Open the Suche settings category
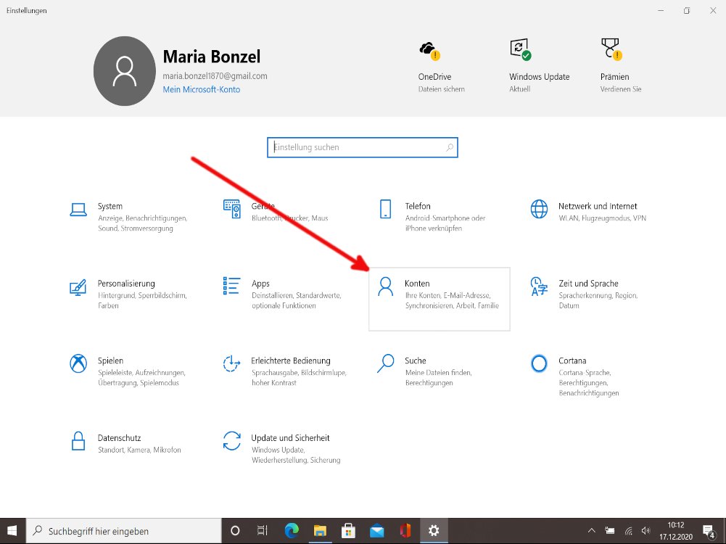Screen dimensions: 726x544 [415, 361]
